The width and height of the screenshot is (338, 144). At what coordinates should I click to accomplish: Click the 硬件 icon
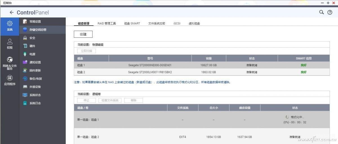tap(25, 46)
